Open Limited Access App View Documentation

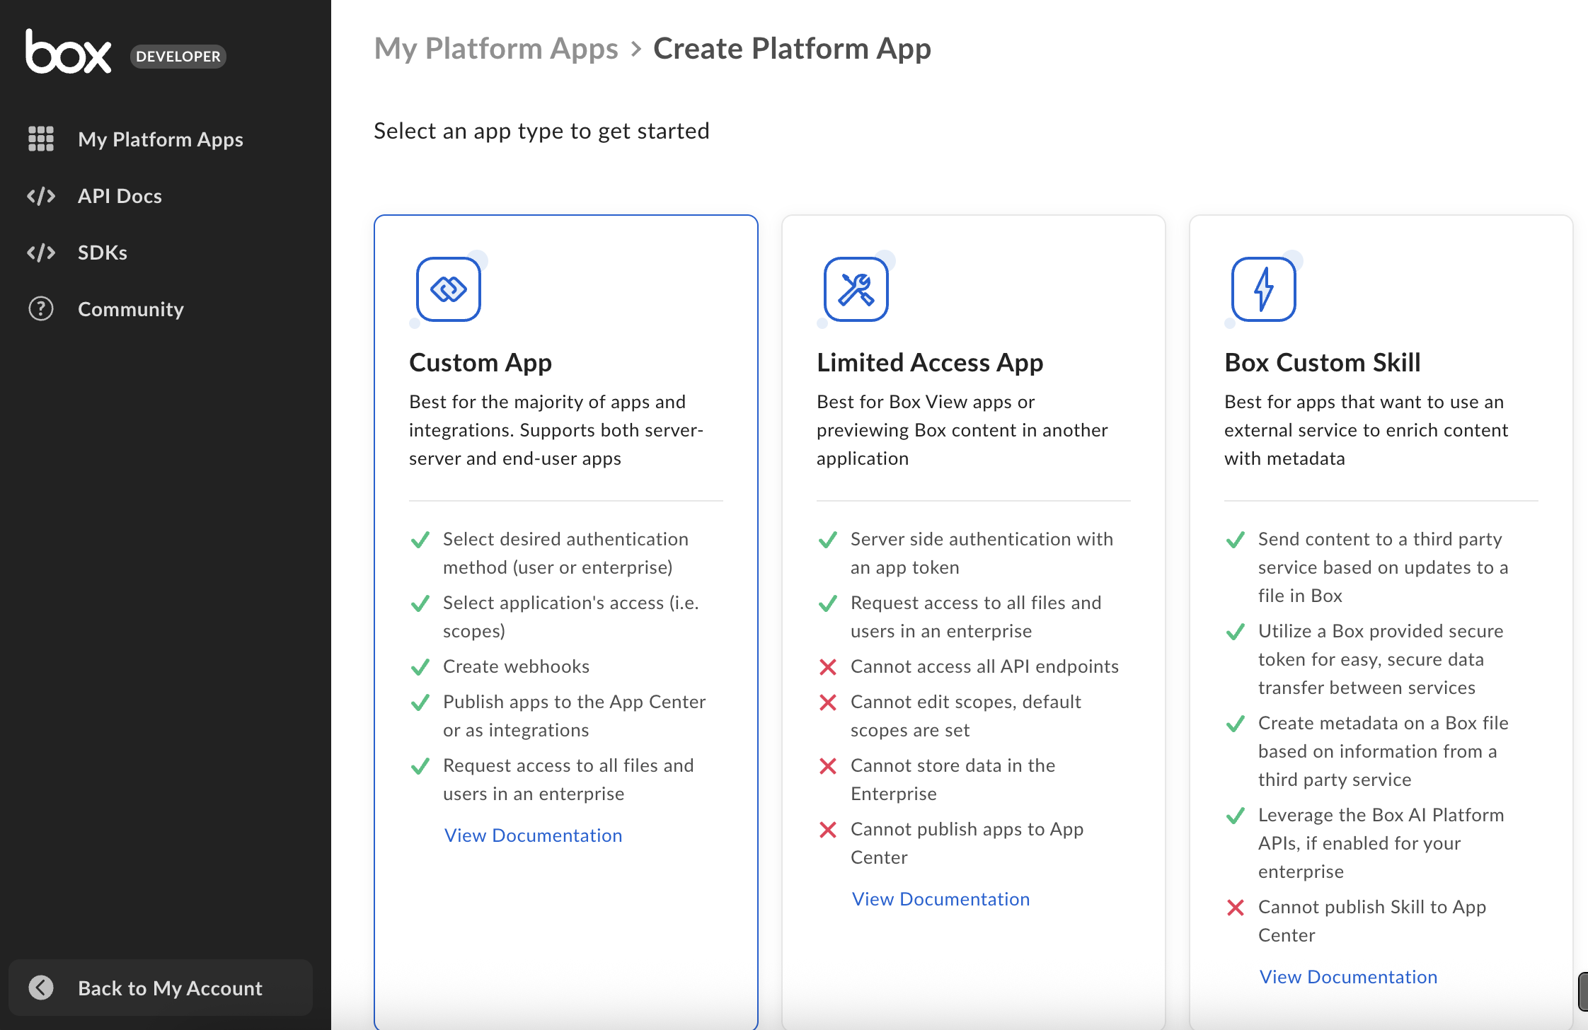(x=940, y=898)
